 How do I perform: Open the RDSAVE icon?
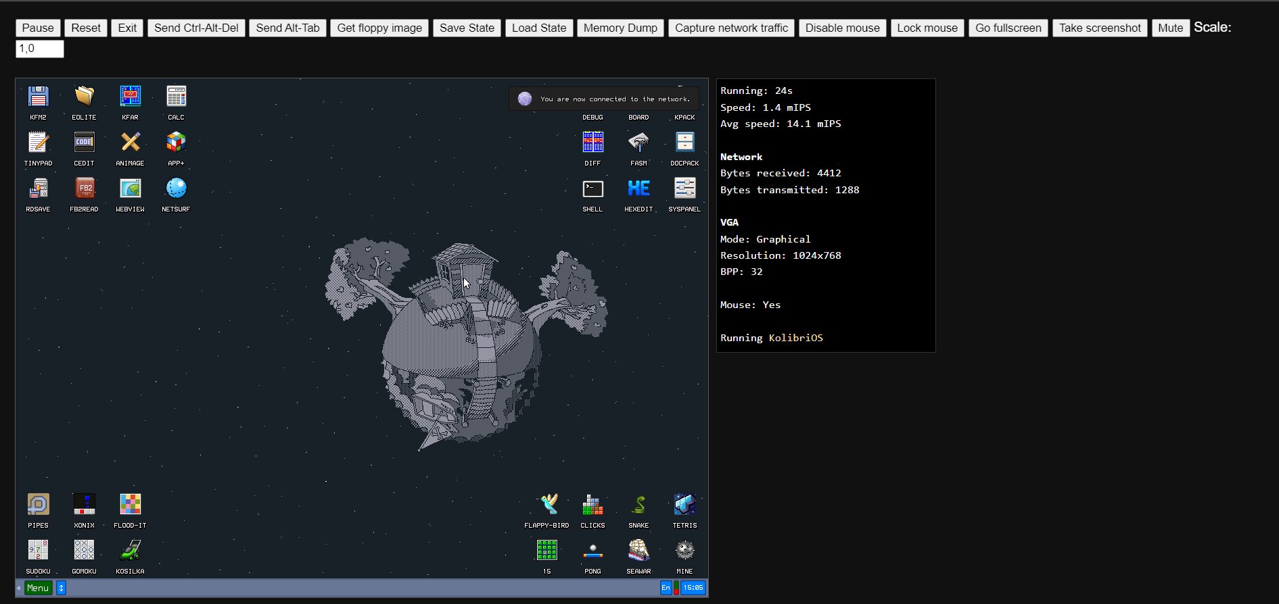coord(38,188)
